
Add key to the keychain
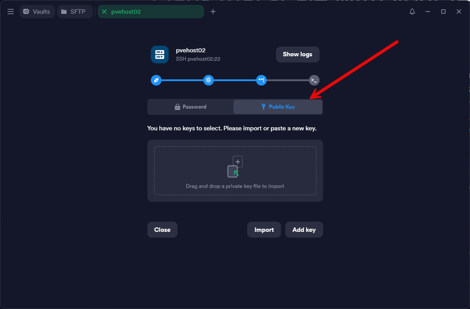(x=304, y=230)
